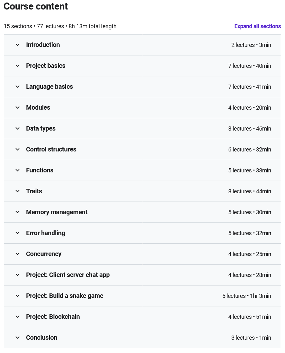Click Introduction 2 lectures 3min text
This screenshot has height=353, width=285.
click(x=251, y=45)
